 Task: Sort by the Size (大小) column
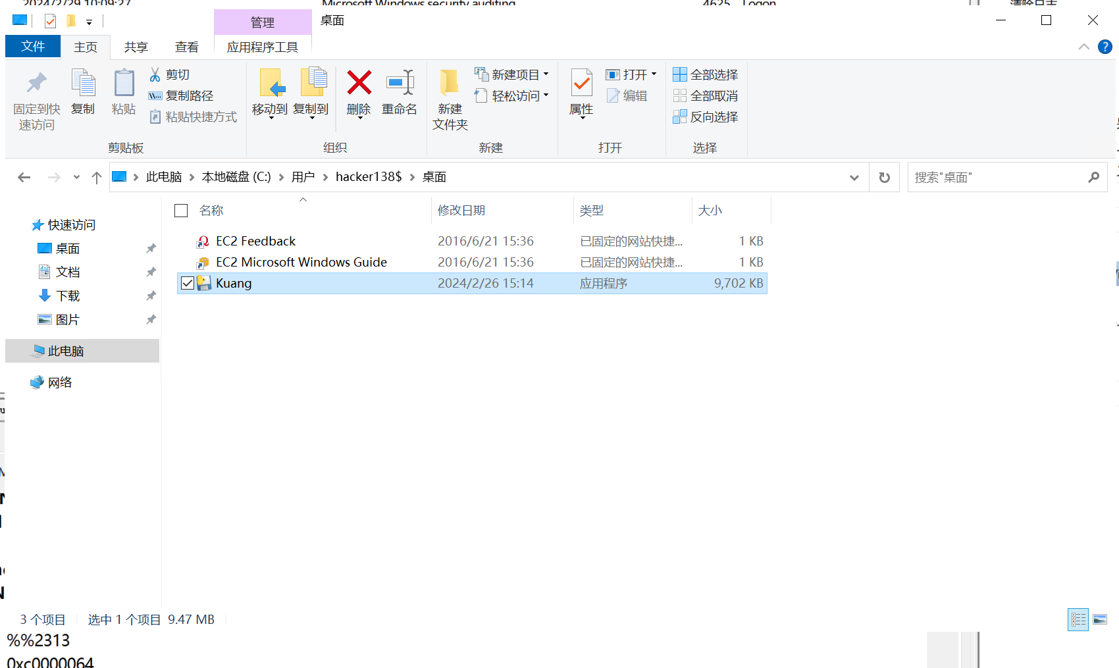(x=710, y=211)
